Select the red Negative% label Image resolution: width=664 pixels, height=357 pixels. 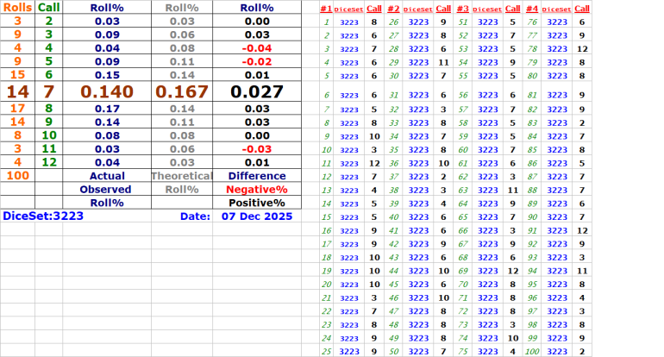click(x=256, y=189)
